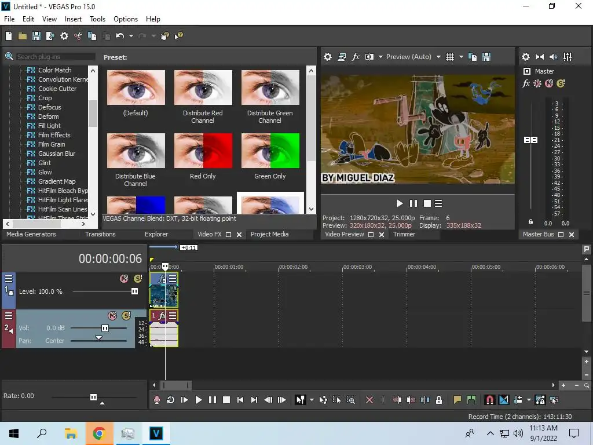Open preview on external monitor icon
Viewport: 593px width, 445px height.
[x=342, y=57]
